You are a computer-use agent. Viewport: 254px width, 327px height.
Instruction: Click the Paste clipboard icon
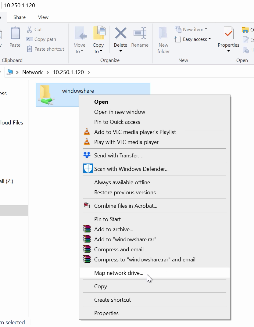[15, 33]
